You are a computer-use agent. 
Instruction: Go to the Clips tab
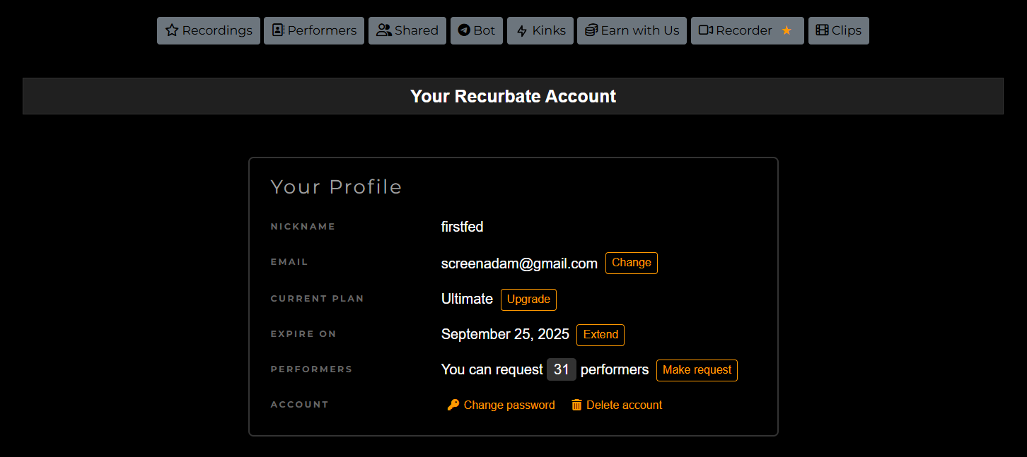(838, 30)
